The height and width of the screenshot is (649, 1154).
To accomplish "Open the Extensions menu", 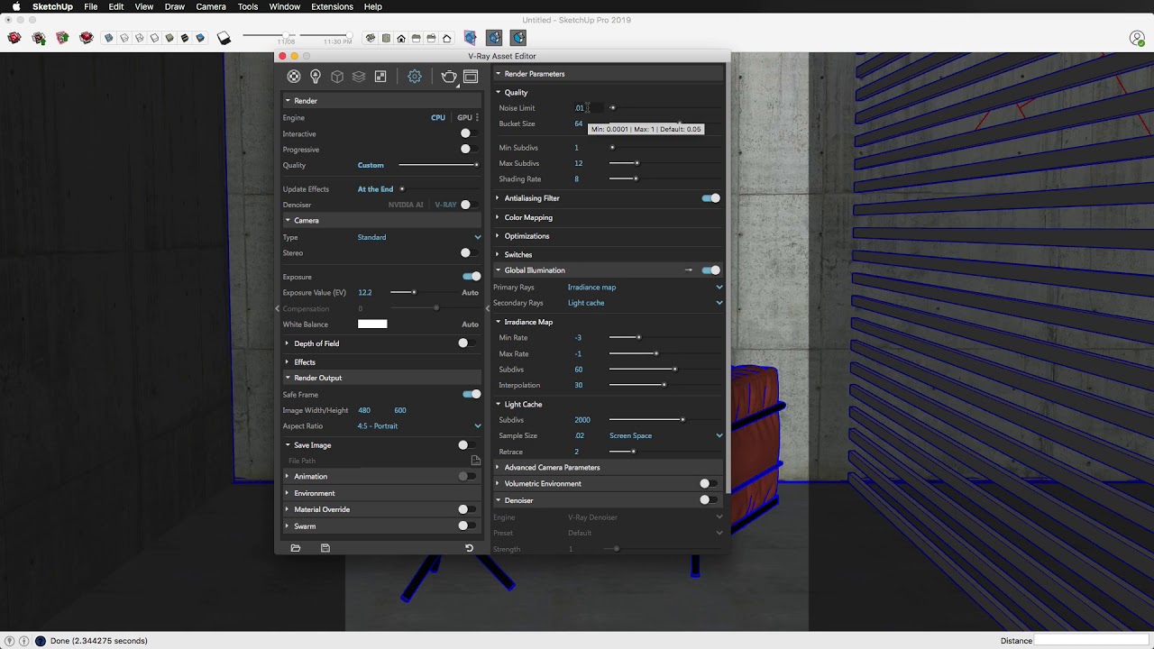I will tap(332, 6).
